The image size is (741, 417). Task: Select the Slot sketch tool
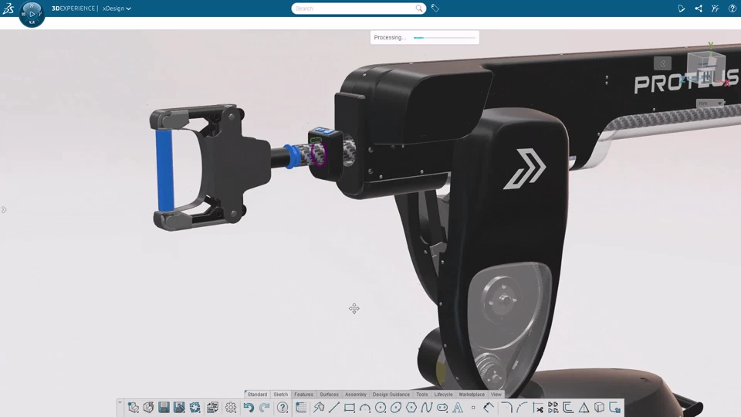point(442,408)
